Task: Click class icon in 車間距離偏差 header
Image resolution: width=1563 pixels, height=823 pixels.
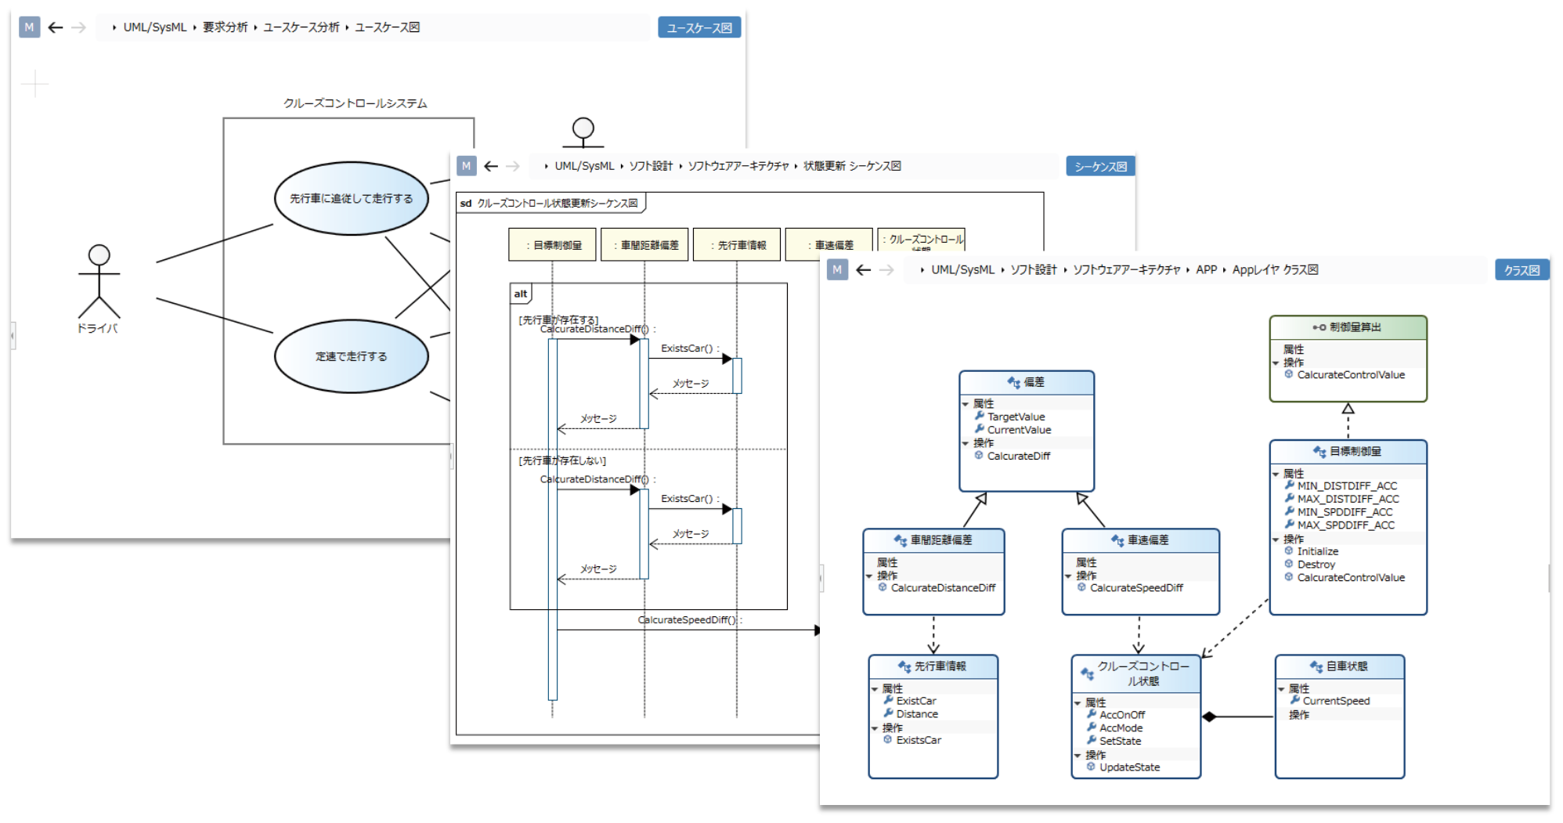Action: click(x=901, y=540)
